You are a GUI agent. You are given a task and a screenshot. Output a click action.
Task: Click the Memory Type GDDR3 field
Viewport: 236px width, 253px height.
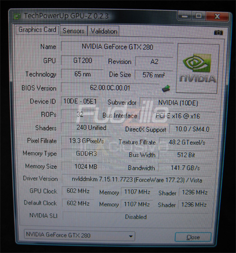click(x=86, y=154)
